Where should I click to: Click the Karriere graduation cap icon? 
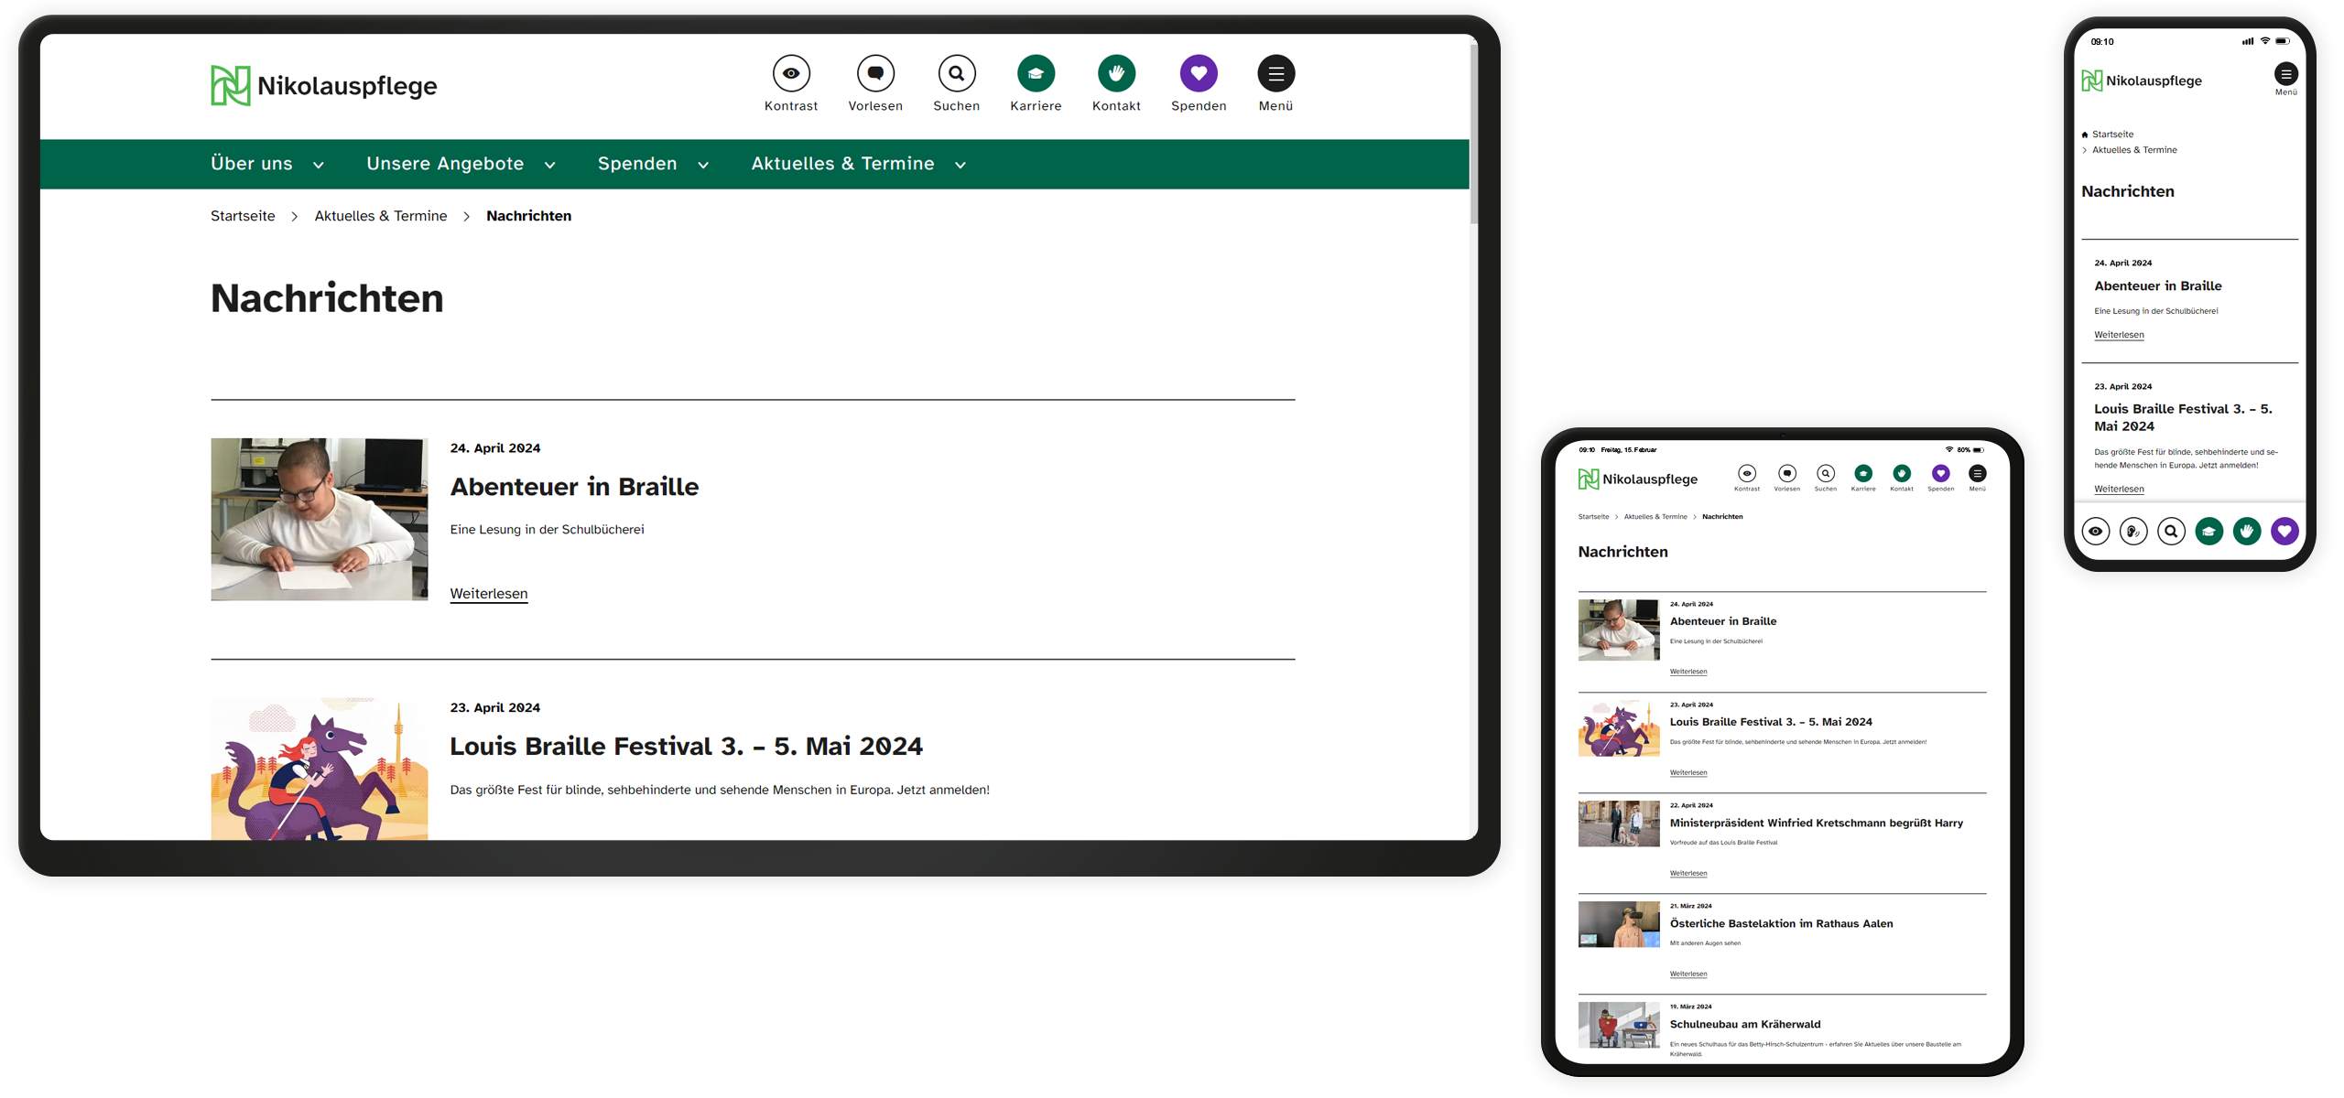pos(1036,73)
